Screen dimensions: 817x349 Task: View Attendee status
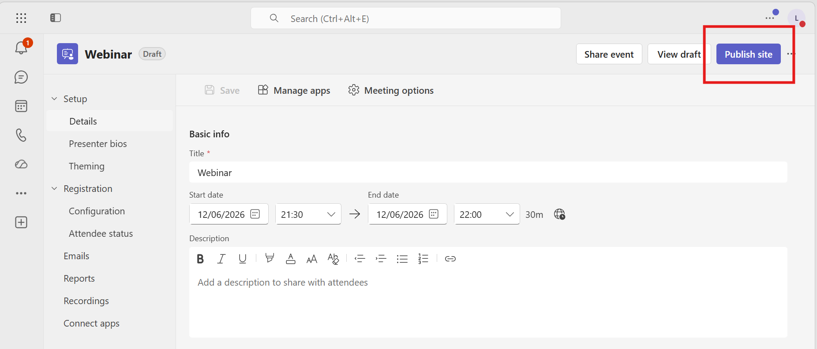pos(101,234)
